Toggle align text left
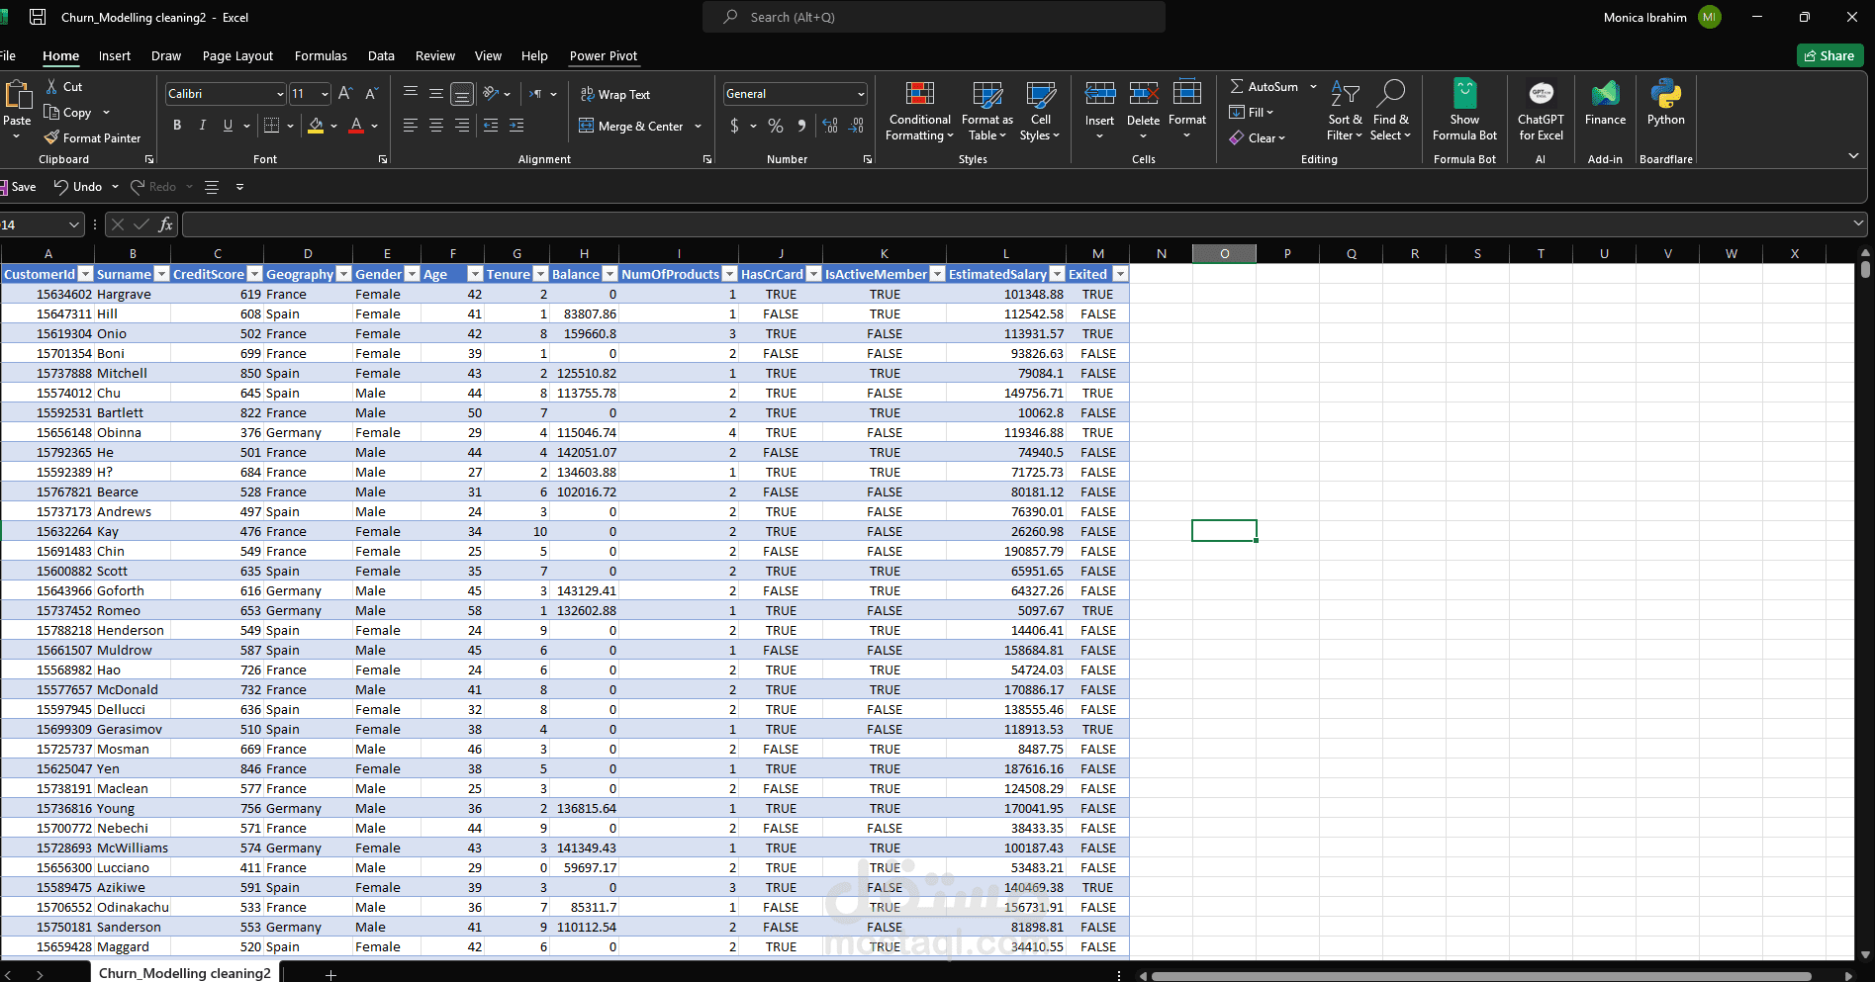 click(411, 126)
